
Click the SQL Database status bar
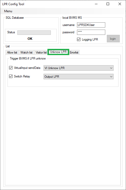click(x=34, y=32)
